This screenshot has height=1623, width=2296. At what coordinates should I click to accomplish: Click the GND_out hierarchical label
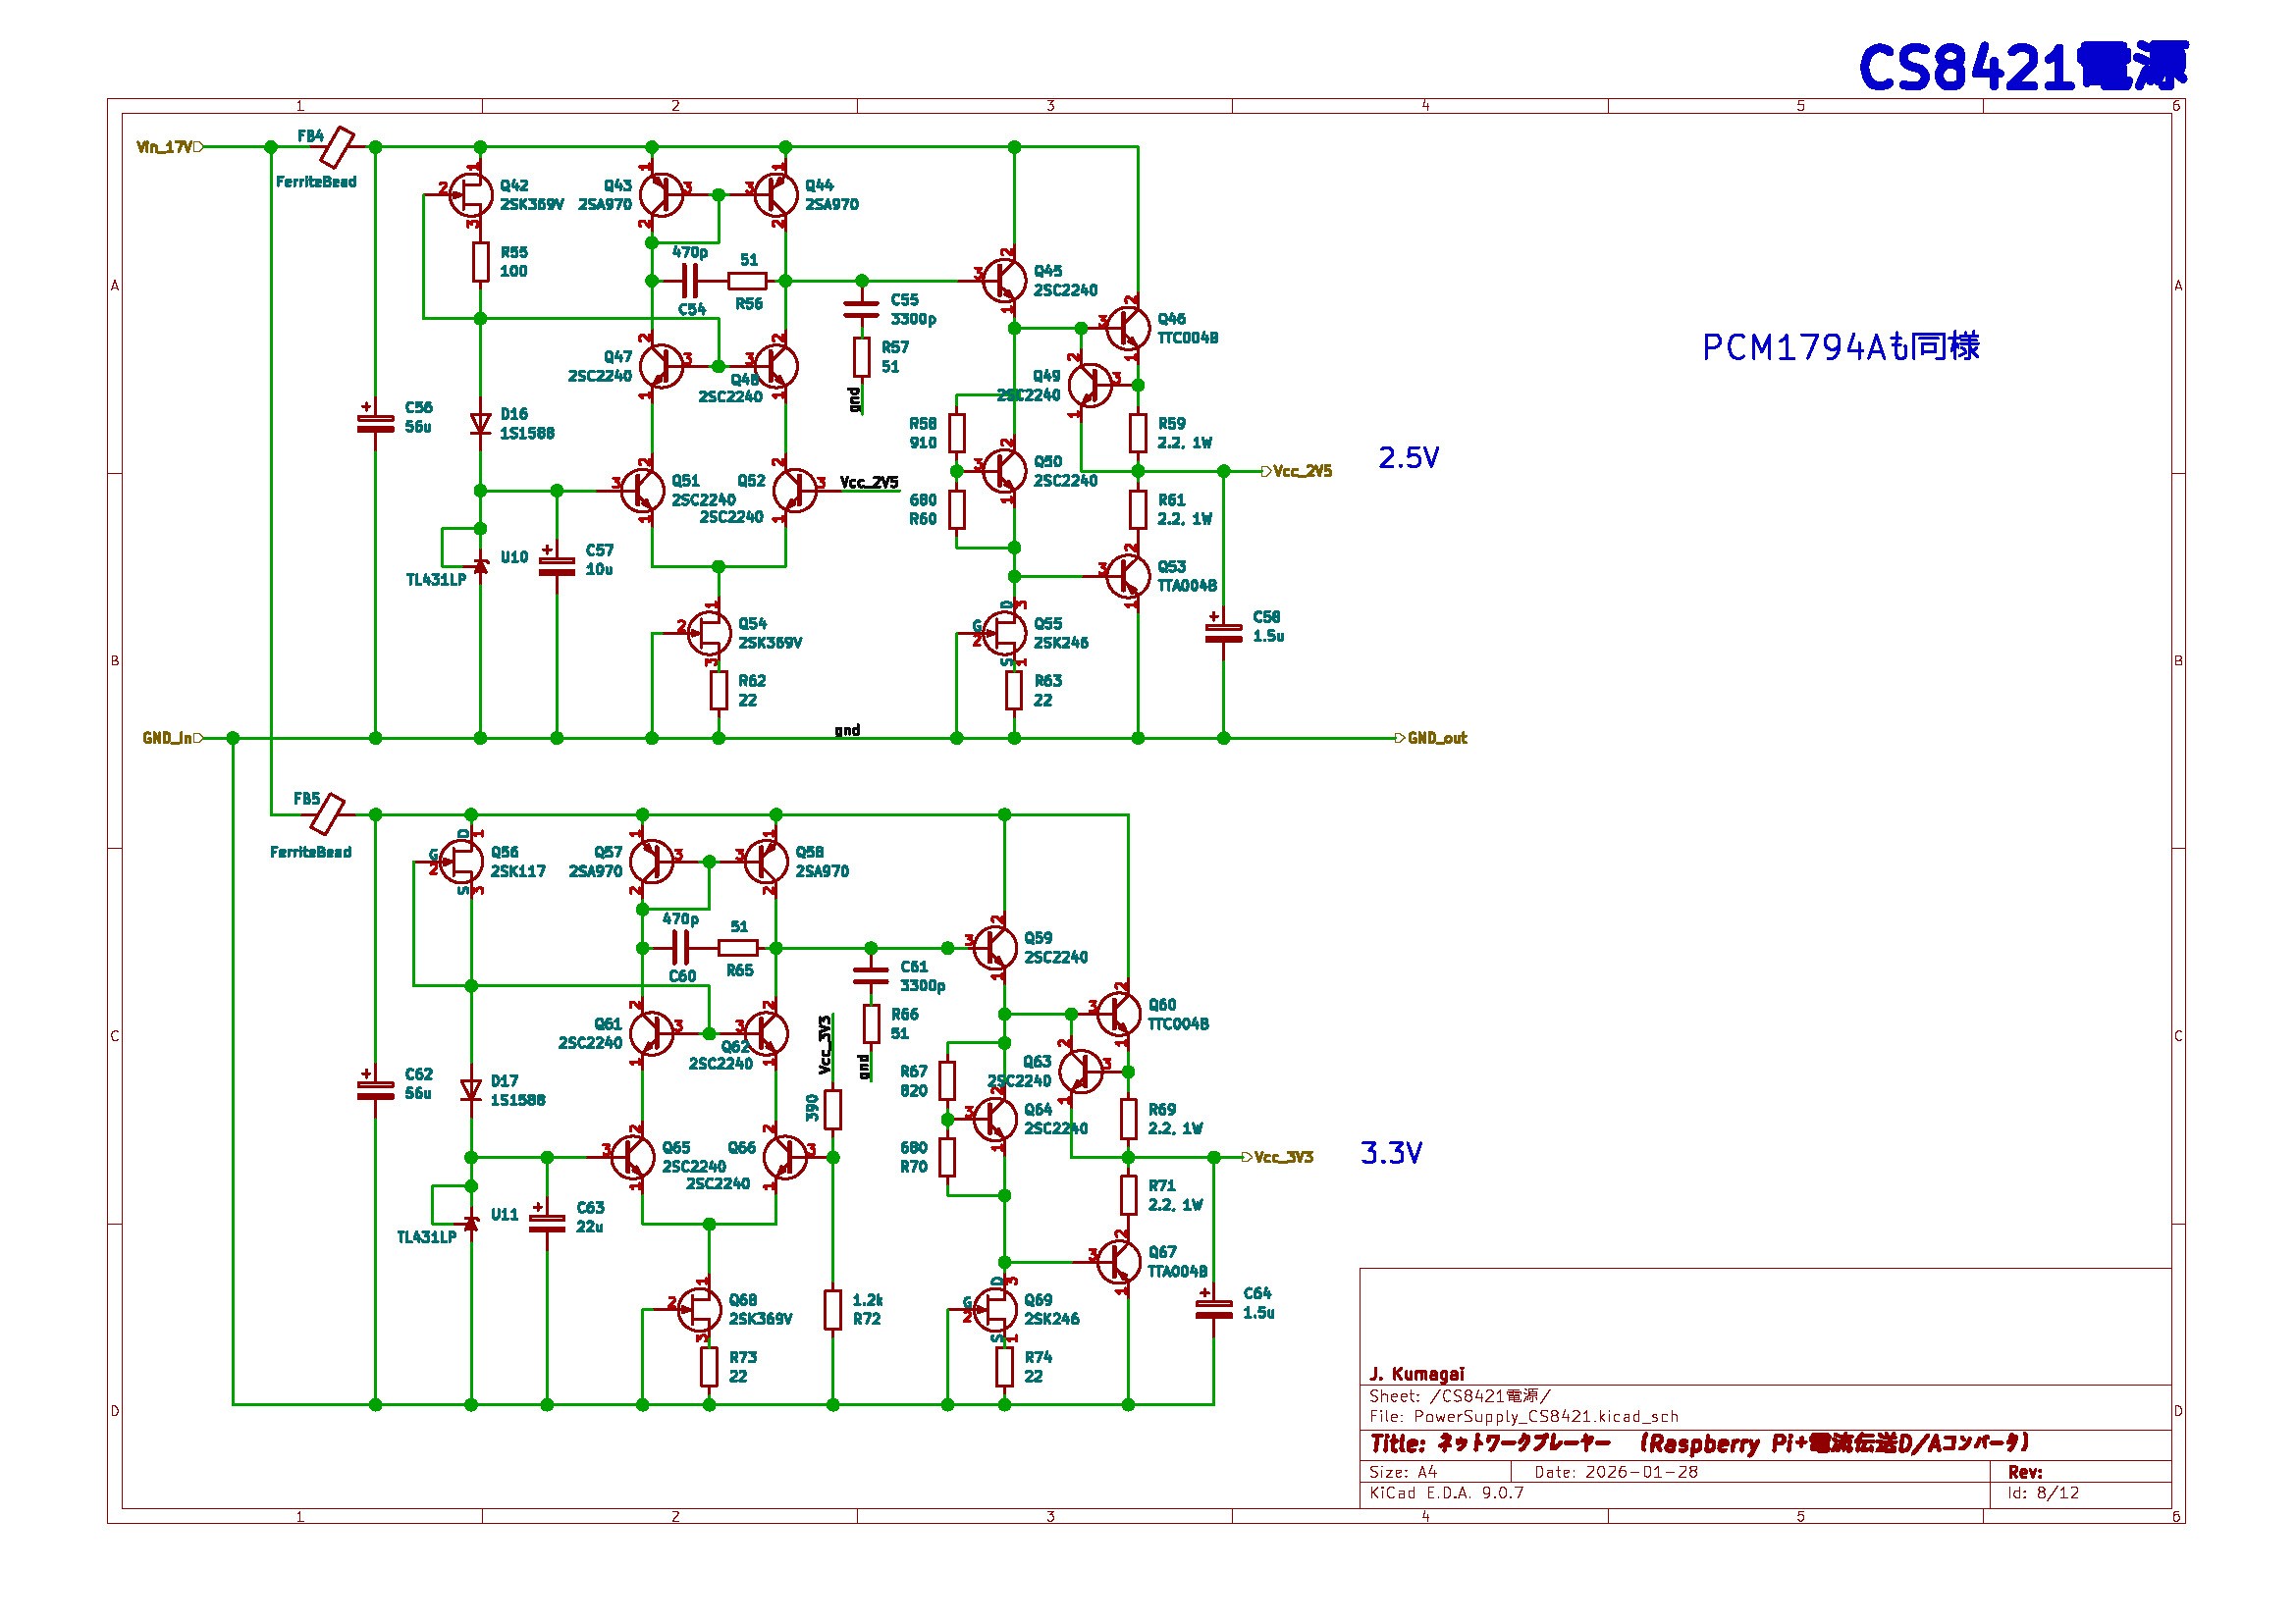pos(1435,739)
